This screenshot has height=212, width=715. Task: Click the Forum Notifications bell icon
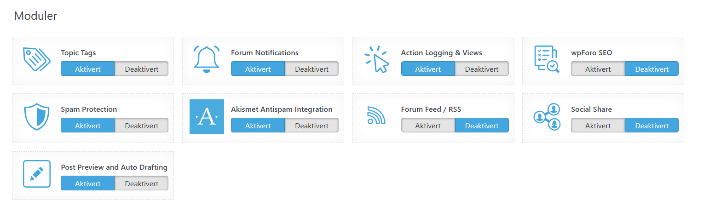point(207,59)
